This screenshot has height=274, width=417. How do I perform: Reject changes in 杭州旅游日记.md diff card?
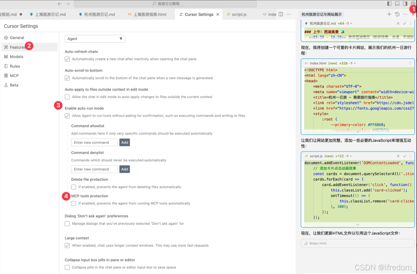click(398, 24)
